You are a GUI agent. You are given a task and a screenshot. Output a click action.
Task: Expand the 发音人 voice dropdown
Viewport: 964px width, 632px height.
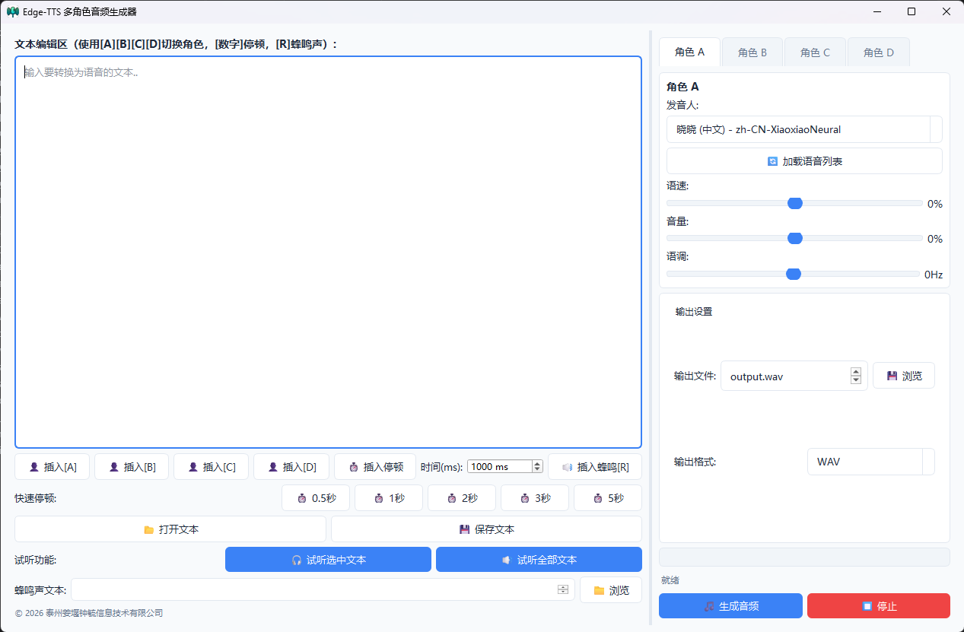click(935, 129)
